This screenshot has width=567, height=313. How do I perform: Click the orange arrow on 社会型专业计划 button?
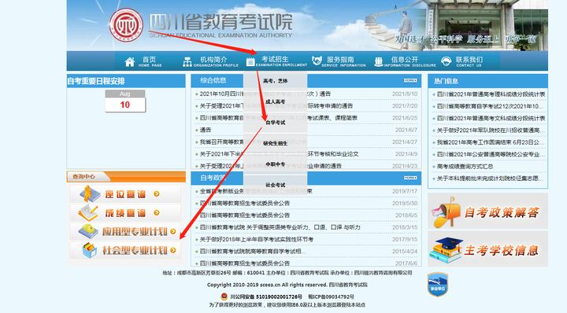(x=172, y=250)
